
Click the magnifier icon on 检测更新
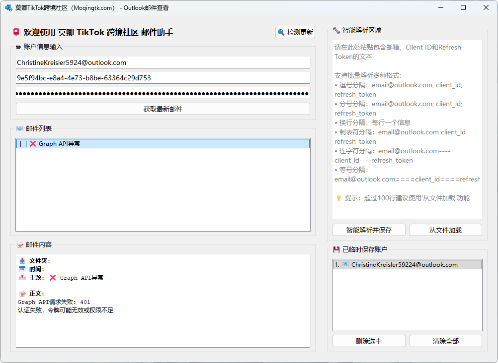[x=281, y=32]
